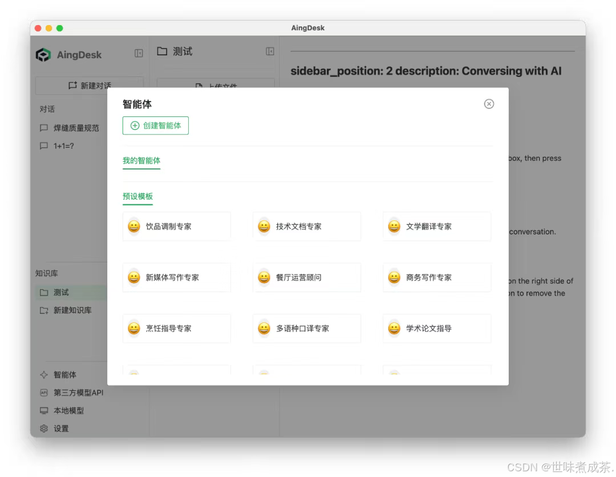This screenshot has height=477, width=616.
Task: Select the 餐厅运营顾问 template card
Action: click(x=307, y=277)
